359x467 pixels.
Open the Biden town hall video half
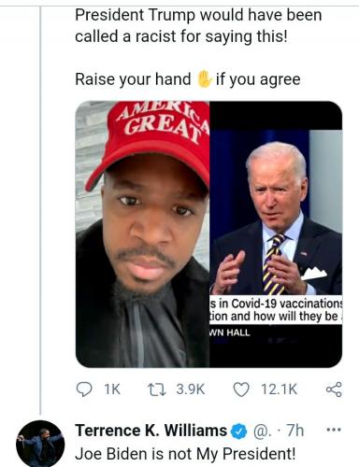[x=276, y=234]
